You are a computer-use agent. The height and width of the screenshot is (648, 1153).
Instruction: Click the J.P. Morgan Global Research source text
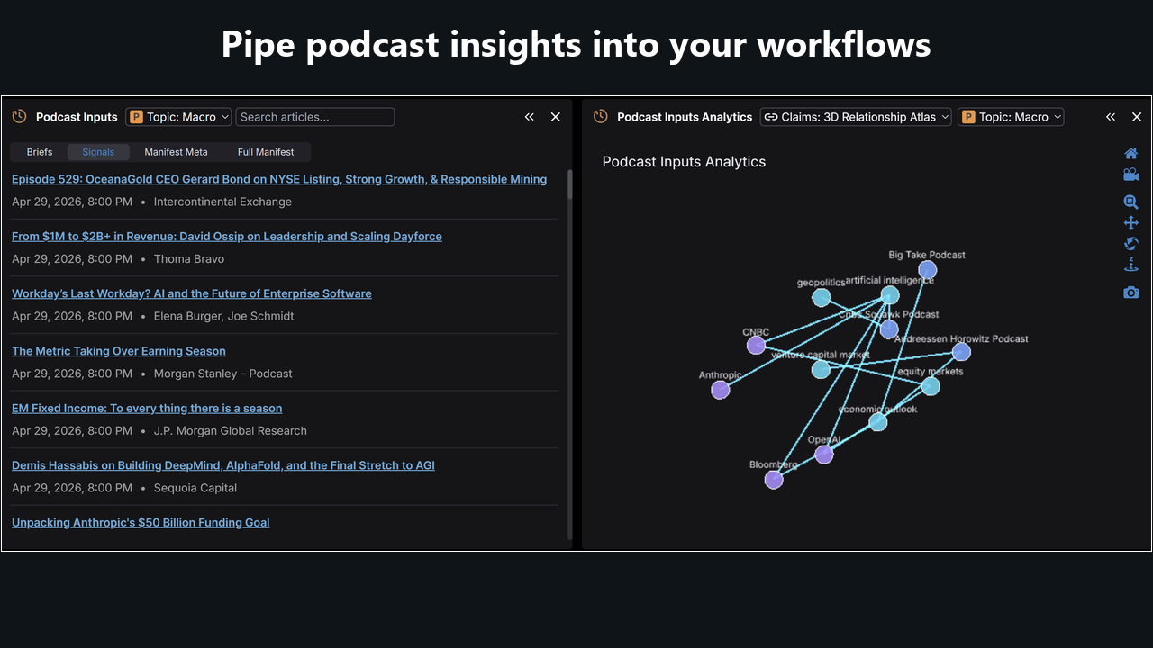(x=231, y=431)
